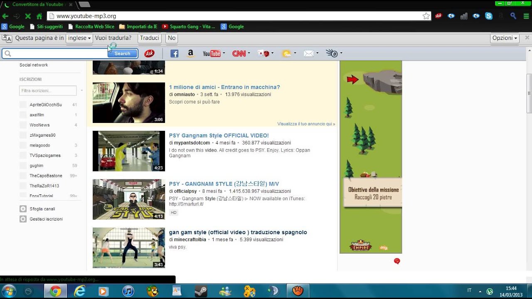
Task: Expand the mail toolbar dropdown arrow
Action: tap(317, 53)
